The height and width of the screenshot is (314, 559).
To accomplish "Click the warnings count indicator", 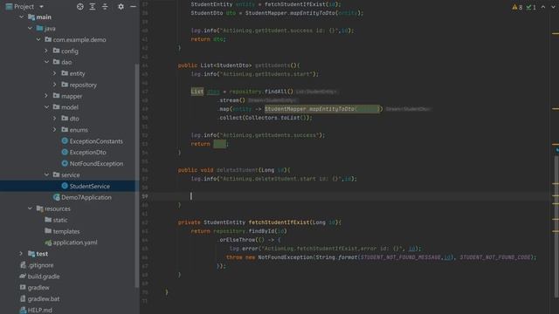I will point(517,7).
